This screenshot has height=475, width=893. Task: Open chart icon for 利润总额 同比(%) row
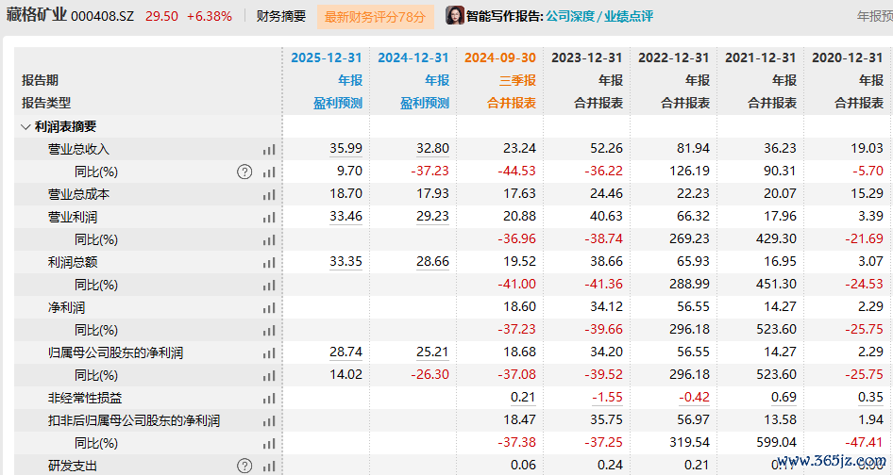(269, 285)
